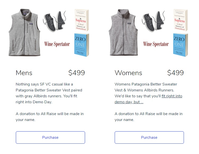Click the Allbirds sneakers in Mens bundle
The height and width of the screenshot is (154, 199).
55,21
